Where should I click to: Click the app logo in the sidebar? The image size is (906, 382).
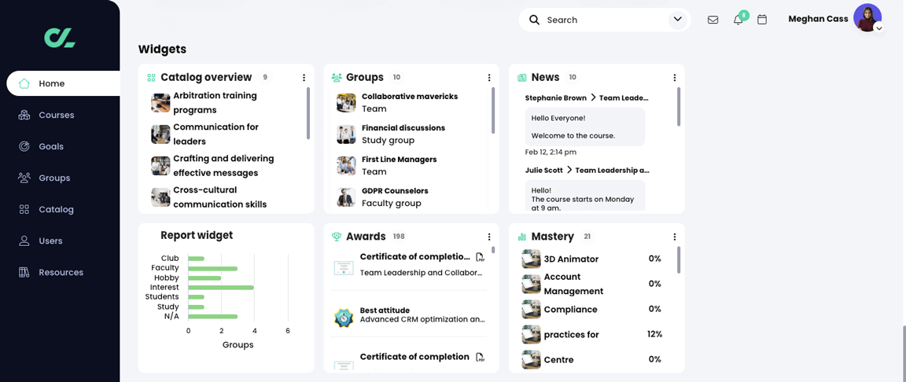[x=60, y=37]
